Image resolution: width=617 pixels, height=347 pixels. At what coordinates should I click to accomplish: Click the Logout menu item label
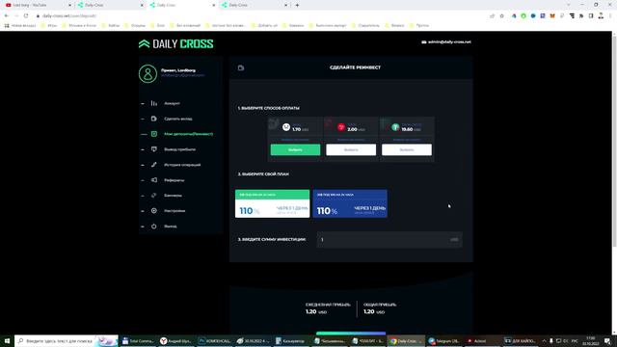(x=171, y=227)
